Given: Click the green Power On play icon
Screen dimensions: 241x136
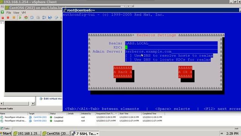Looking at the screenshot, I should (20, 17).
